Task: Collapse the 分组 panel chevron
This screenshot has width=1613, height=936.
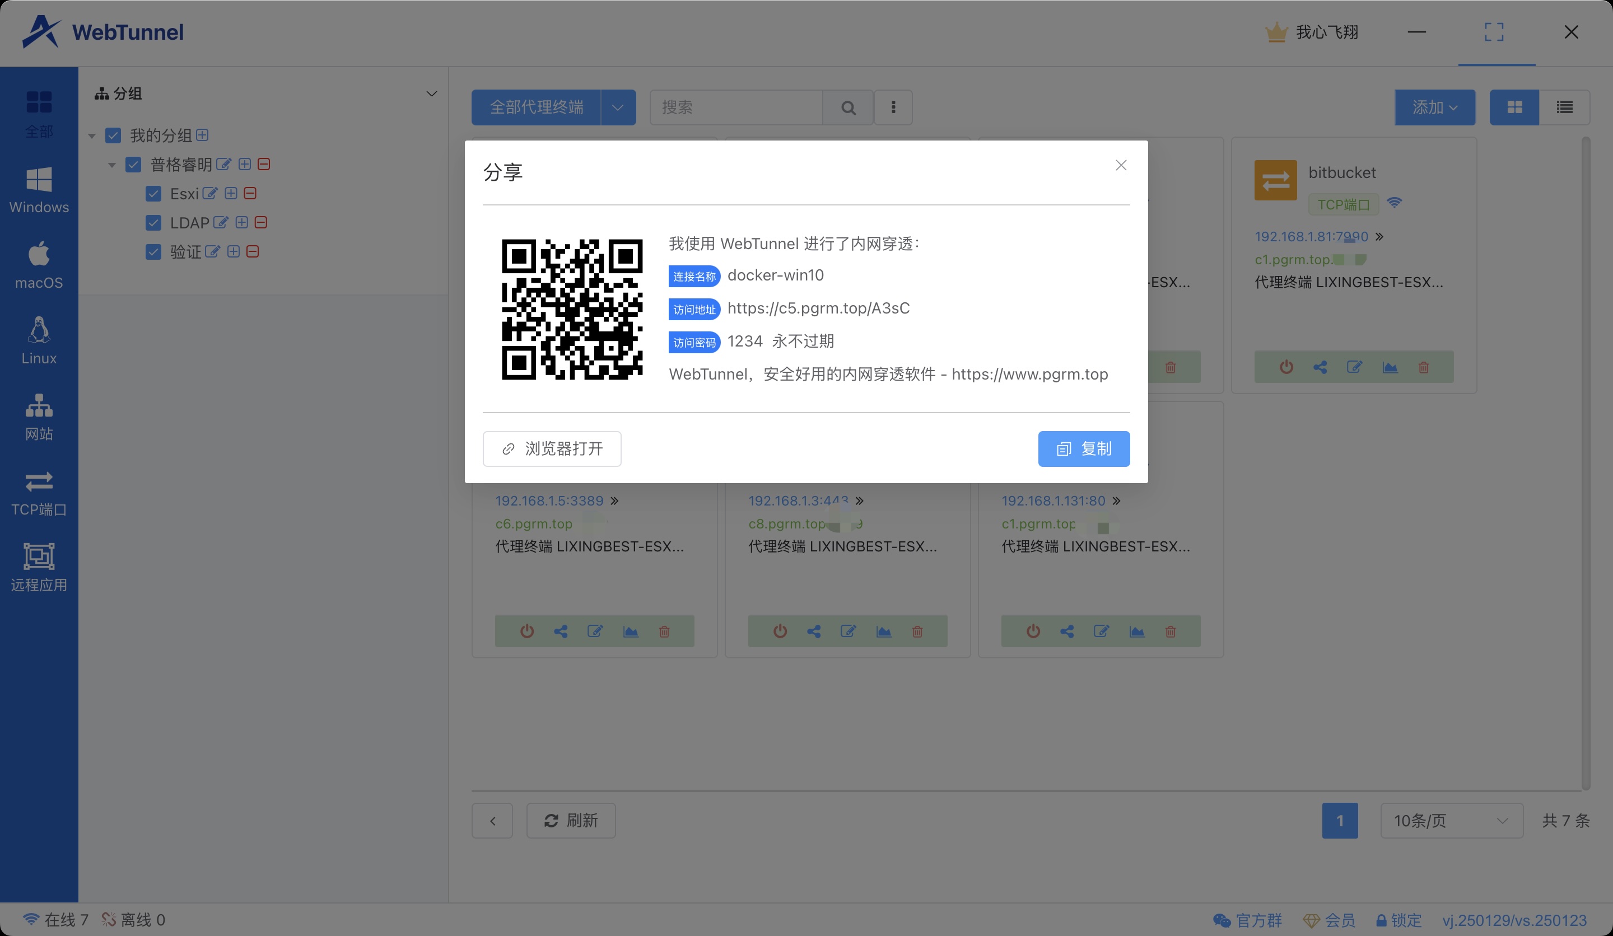Action: tap(432, 93)
